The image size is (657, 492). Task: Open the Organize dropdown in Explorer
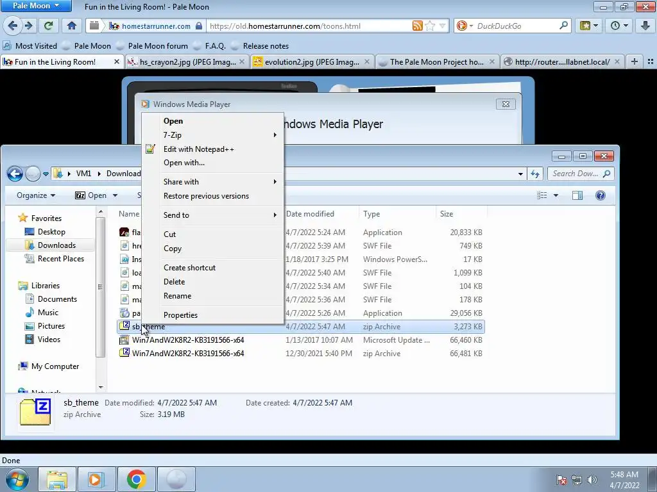coord(36,195)
